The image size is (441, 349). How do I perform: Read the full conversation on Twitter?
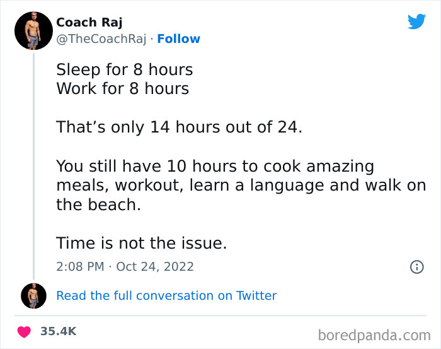[166, 295]
